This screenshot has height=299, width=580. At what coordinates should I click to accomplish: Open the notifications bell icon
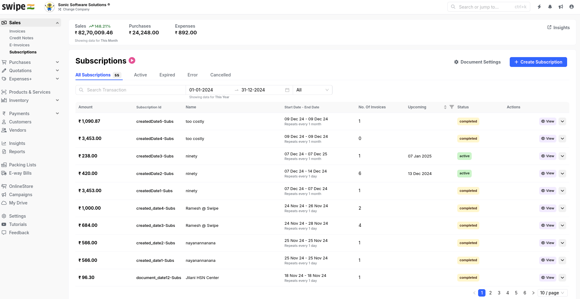point(550,7)
